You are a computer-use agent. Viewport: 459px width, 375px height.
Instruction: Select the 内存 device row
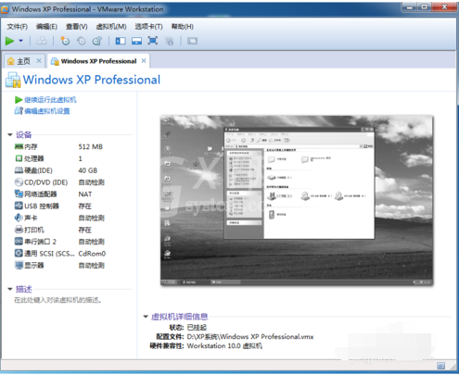coord(59,147)
